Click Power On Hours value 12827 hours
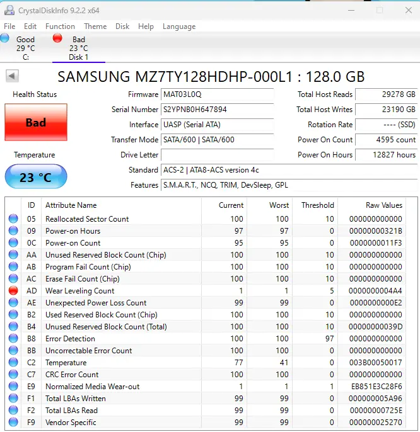This screenshot has width=420, height=432. [387, 155]
